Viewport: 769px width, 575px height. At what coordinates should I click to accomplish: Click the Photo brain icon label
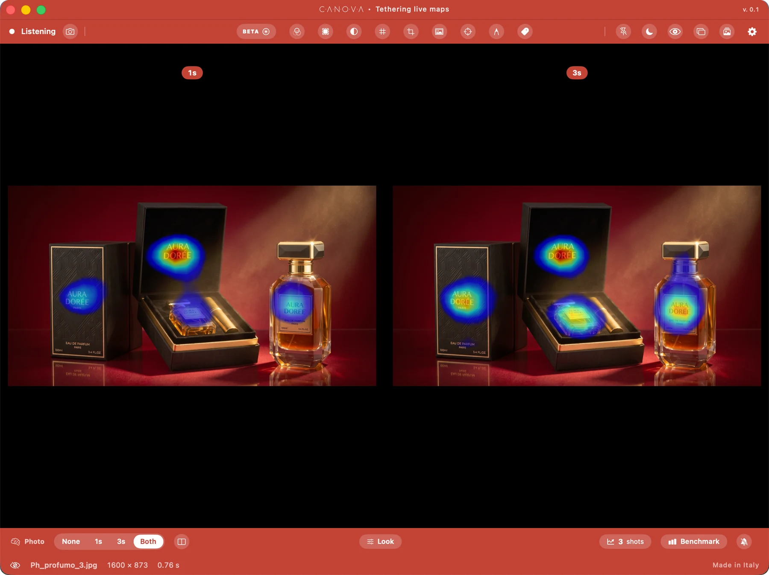pyautogui.click(x=28, y=541)
